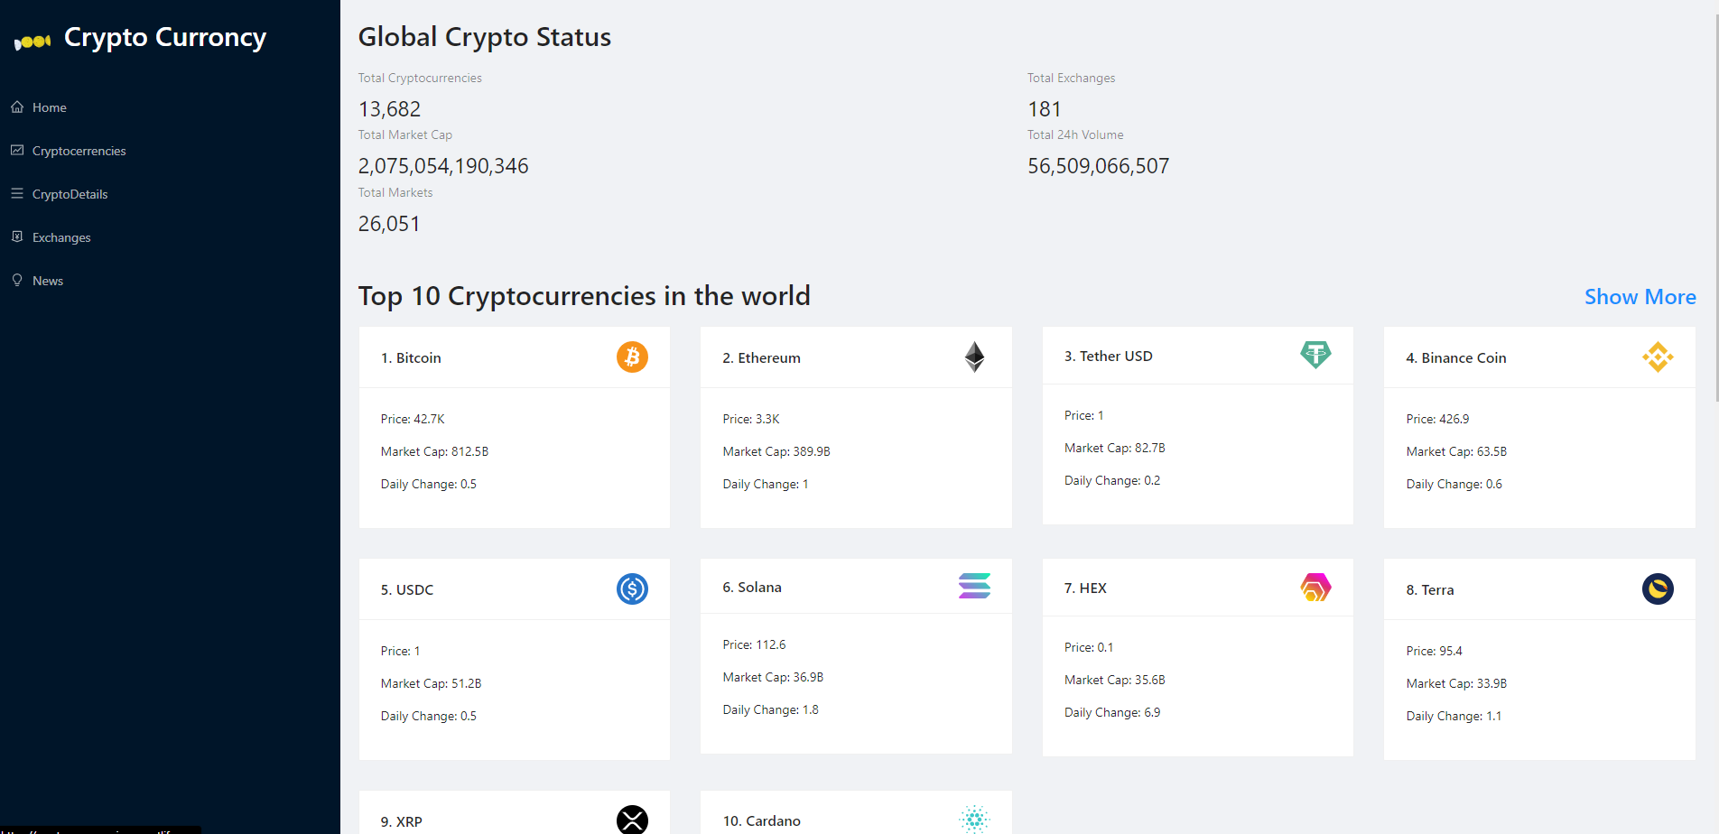Click the Solana striped icon

point(974,587)
